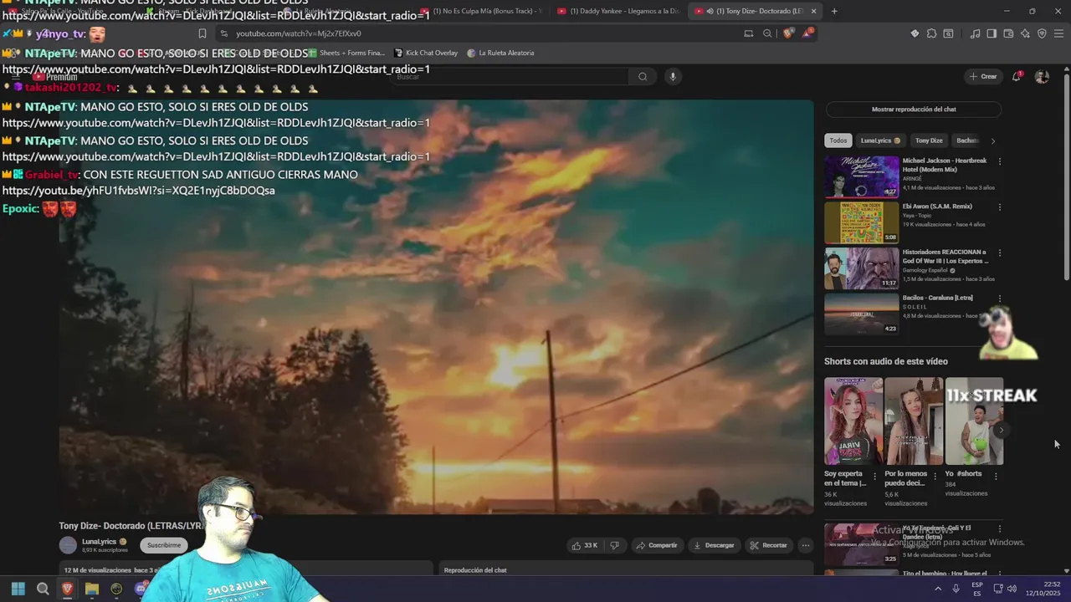Open Historiadores REACCIONAN a God Of War thumbnail
1071x602 pixels.
click(861, 268)
